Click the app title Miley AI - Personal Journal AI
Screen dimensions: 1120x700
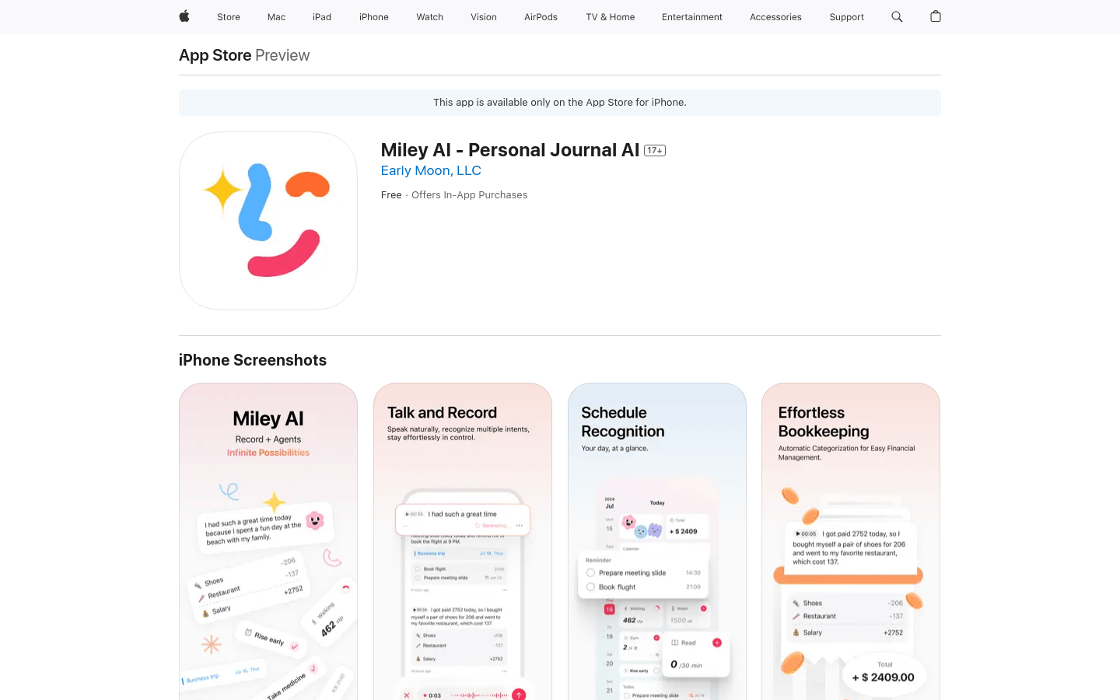[510, 150]
